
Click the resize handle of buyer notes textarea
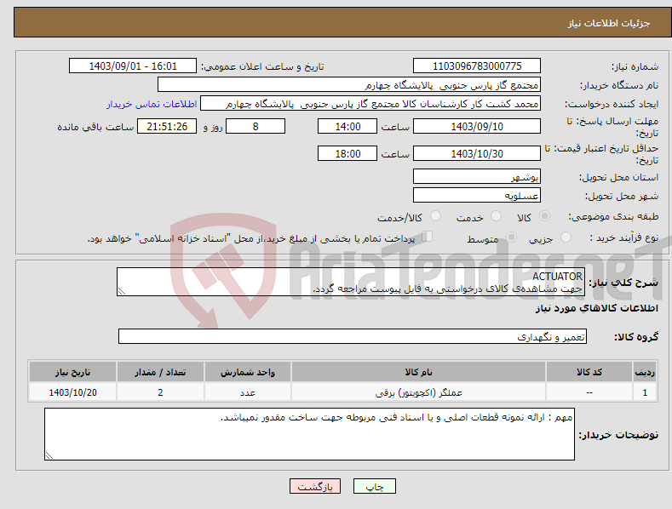(49, 455)
